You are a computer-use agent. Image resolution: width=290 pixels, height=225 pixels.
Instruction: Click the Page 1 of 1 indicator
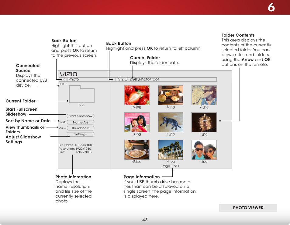pyautogui.click(x=171, y=166)
